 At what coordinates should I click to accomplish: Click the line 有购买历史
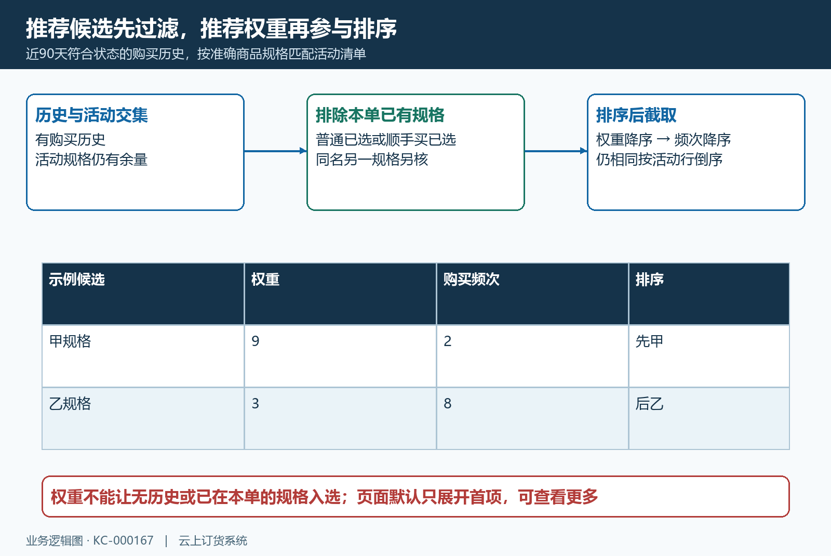pos(70,139)
